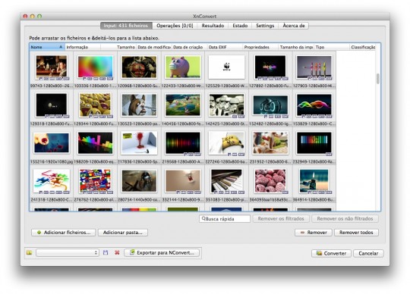
Task: Click Remover os não filtrados button
Action: 345,219
